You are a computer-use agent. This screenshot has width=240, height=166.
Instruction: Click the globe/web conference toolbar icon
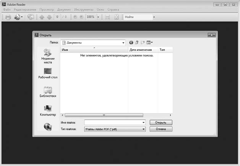[x=31, y=17]
